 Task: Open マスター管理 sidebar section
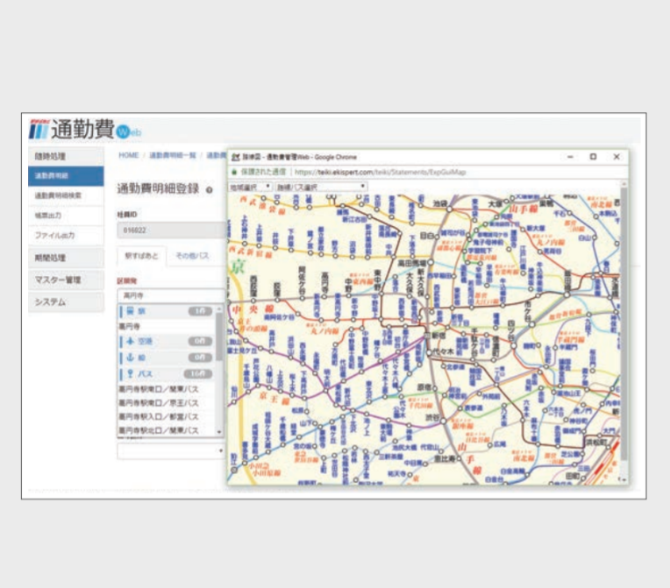tap(67, 280)
